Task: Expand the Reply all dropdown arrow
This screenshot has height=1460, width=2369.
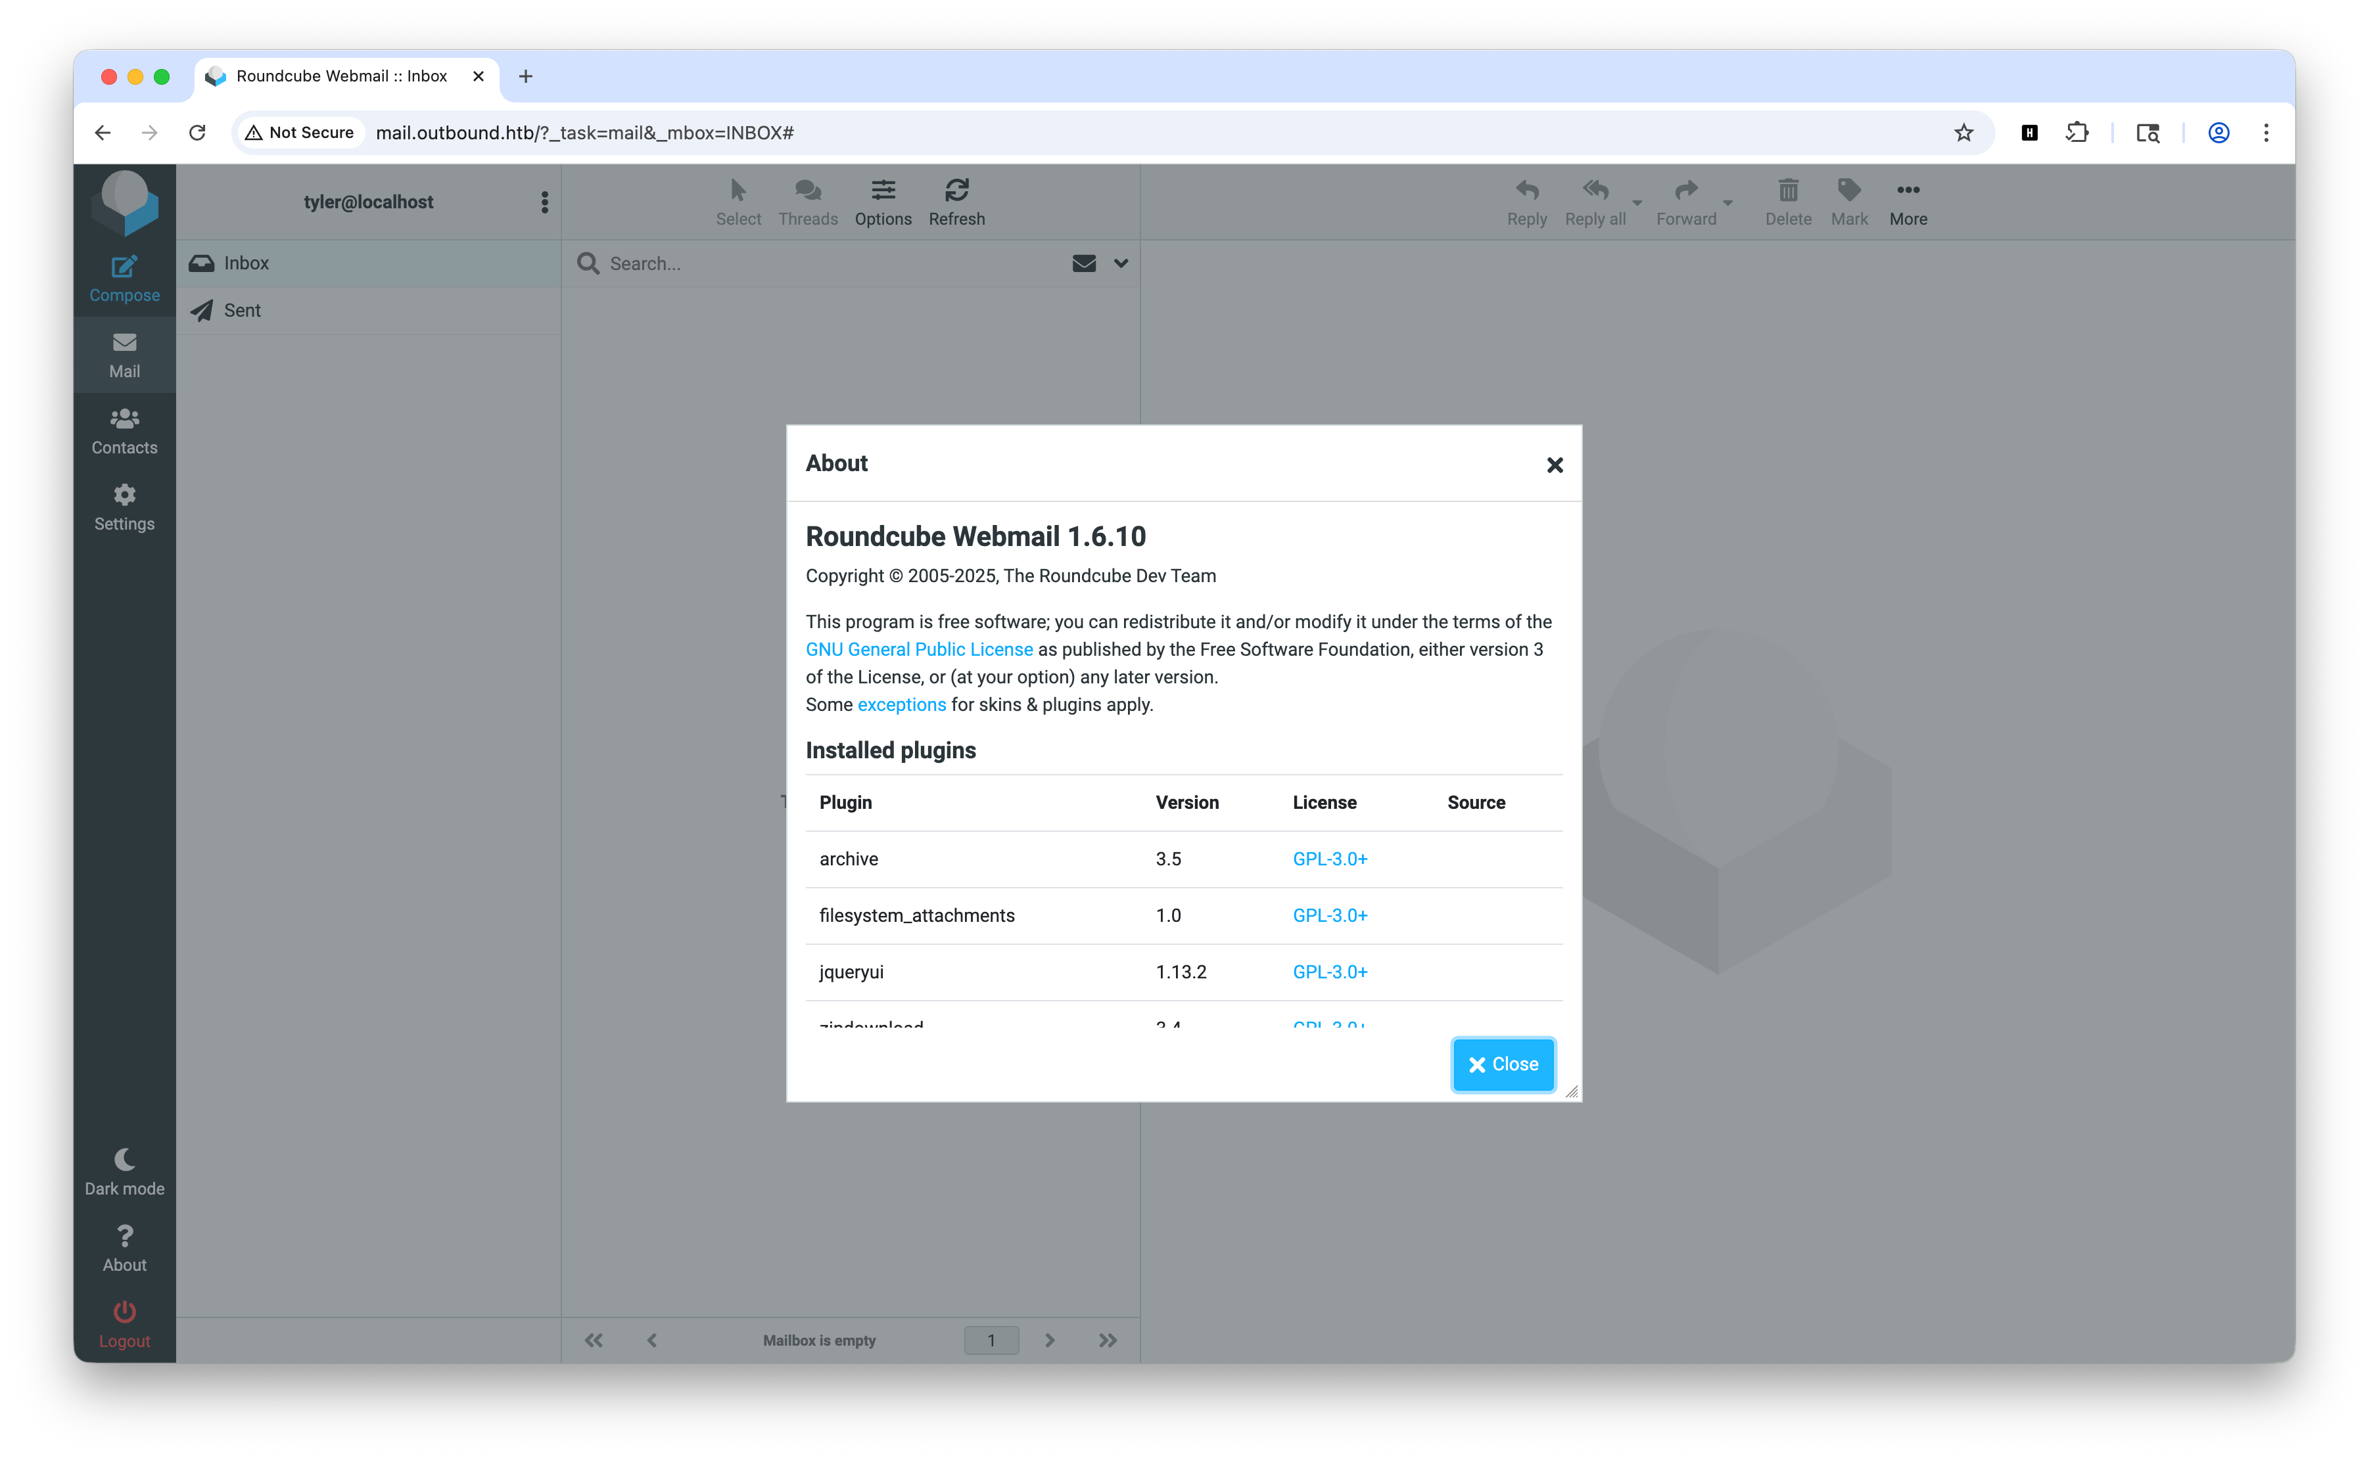Action: coord(1637,203)
